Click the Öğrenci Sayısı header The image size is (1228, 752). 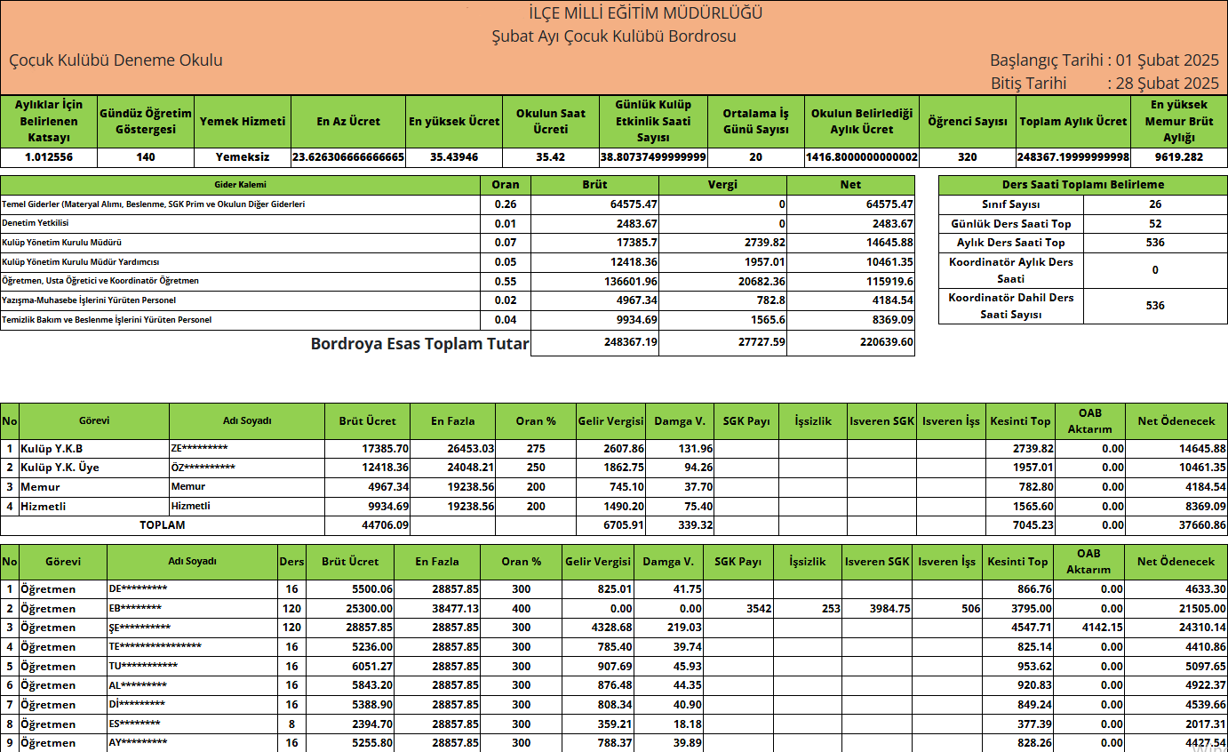point(968,122)
